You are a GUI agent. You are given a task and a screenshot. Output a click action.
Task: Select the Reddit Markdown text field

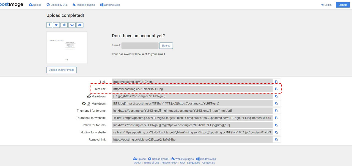192,96
